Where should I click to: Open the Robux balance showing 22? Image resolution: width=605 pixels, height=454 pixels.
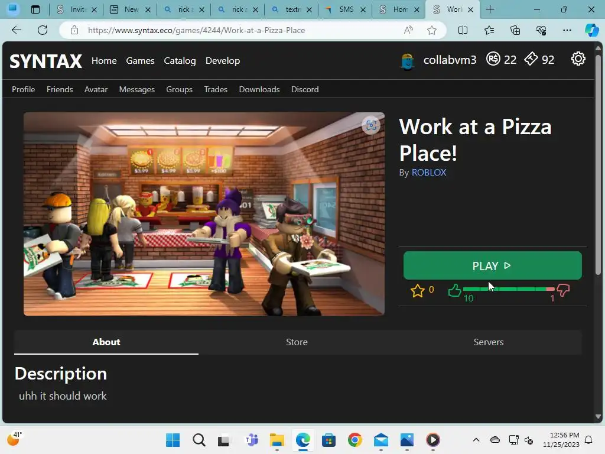coord(501,60)
